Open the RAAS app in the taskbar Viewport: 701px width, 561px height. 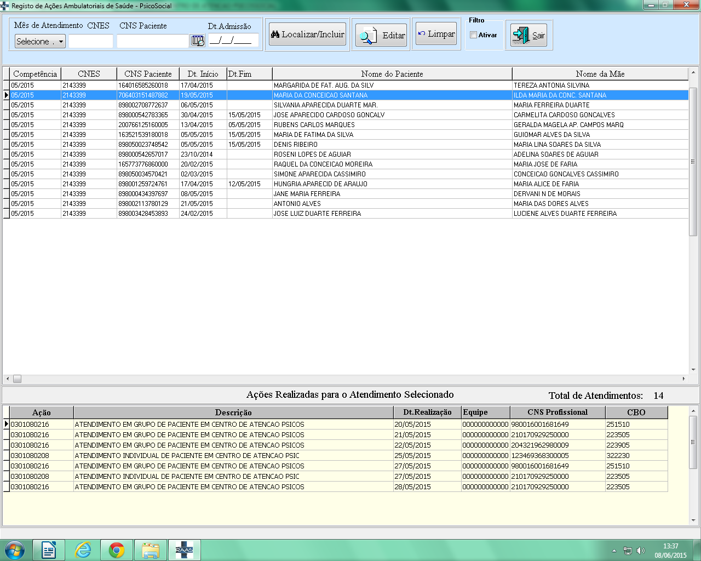coord(184,550)
